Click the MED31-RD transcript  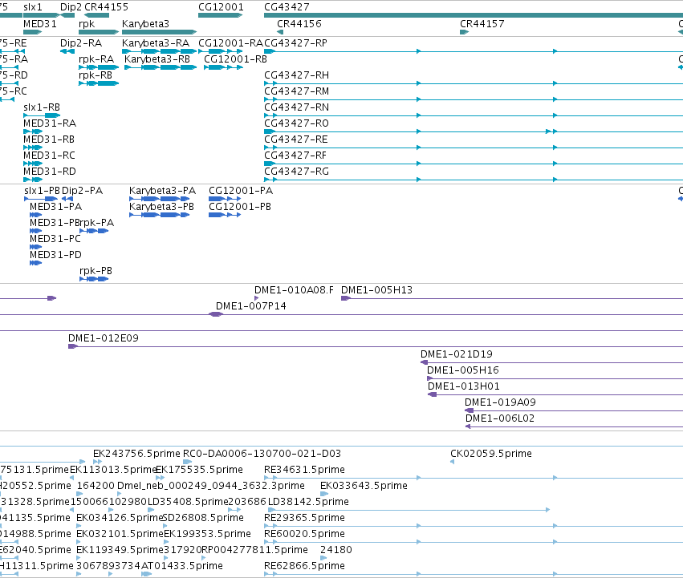click(33, 180)
